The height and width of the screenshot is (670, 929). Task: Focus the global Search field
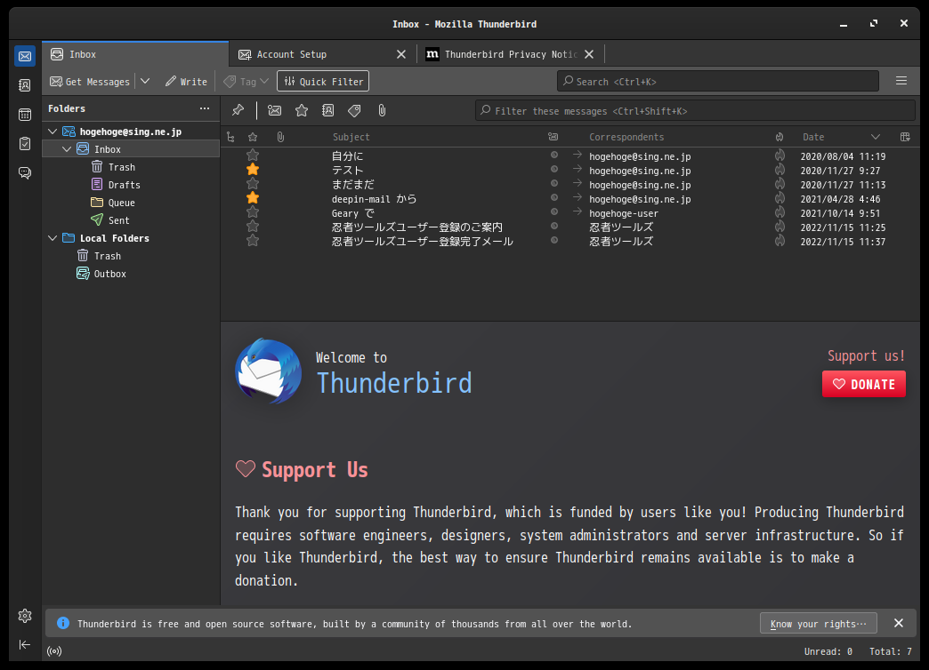coord(717,81)
